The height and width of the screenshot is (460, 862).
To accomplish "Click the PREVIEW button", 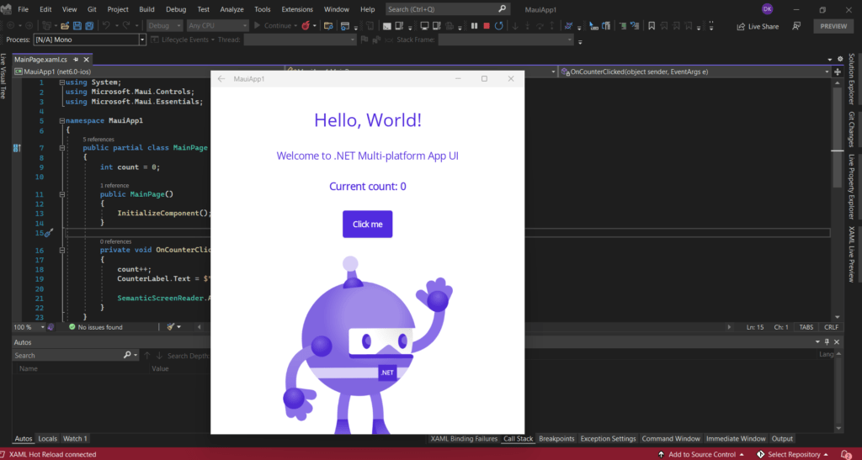I will point(833,26).
